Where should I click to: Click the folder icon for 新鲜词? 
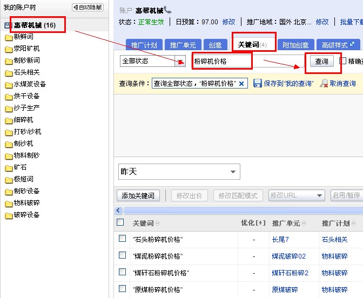coord(9,37)
